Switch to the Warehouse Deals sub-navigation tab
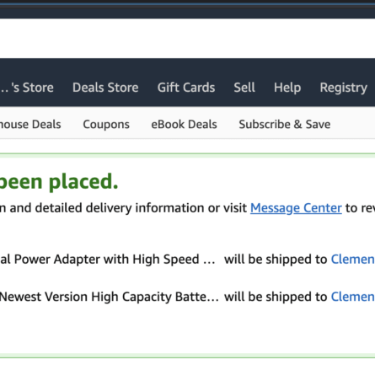This screenshot has height=375, width=375. 30,124
